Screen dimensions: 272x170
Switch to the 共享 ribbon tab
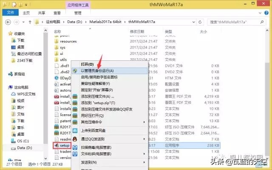[42, 13]
